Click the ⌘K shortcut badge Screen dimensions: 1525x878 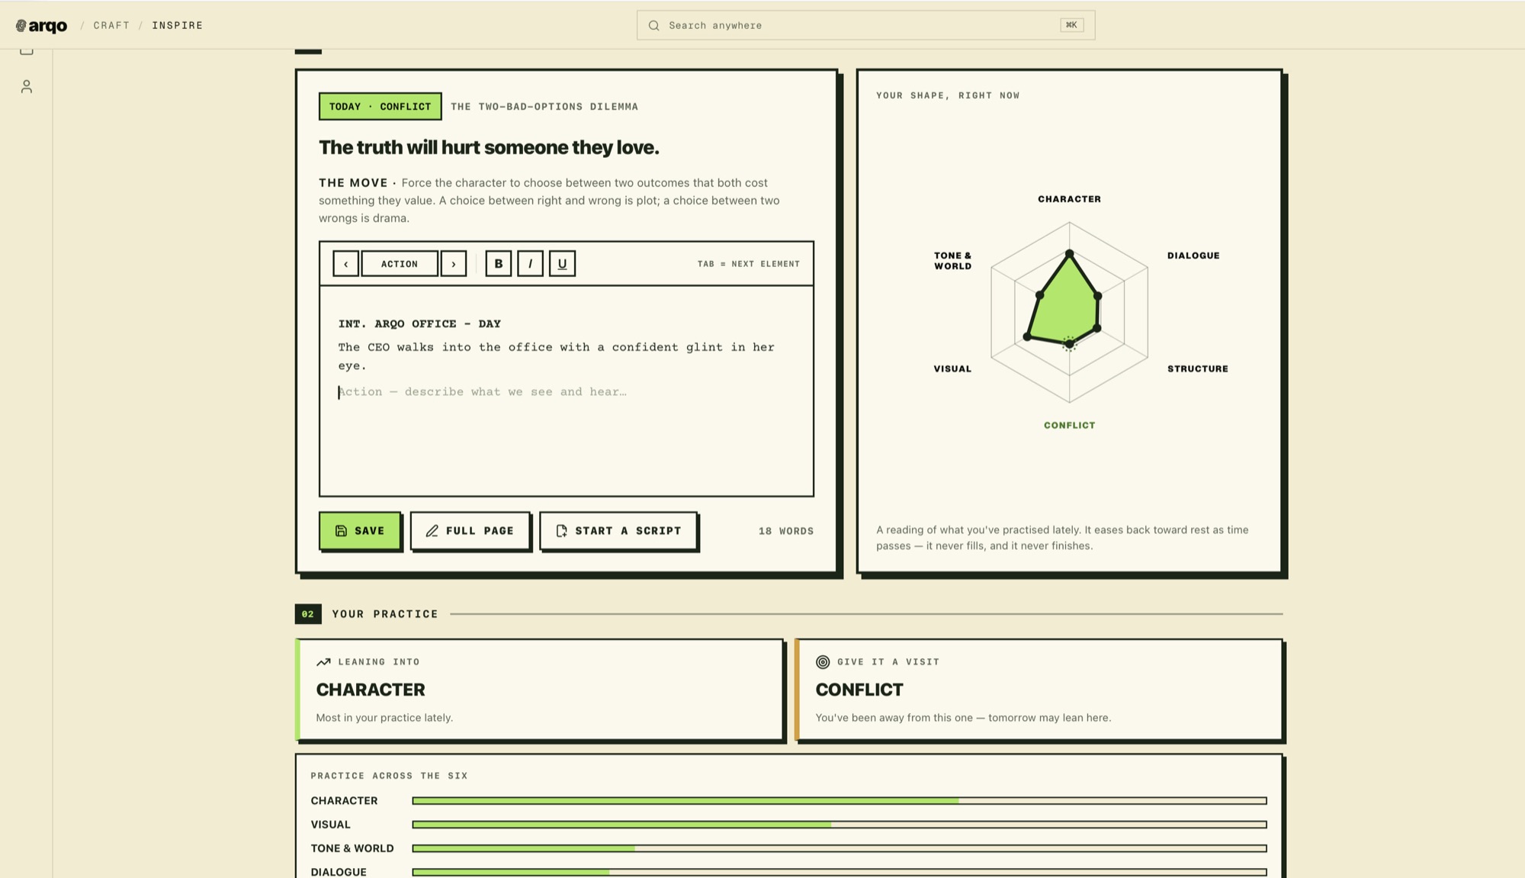pyautogui.click(x=1071, y=26)
